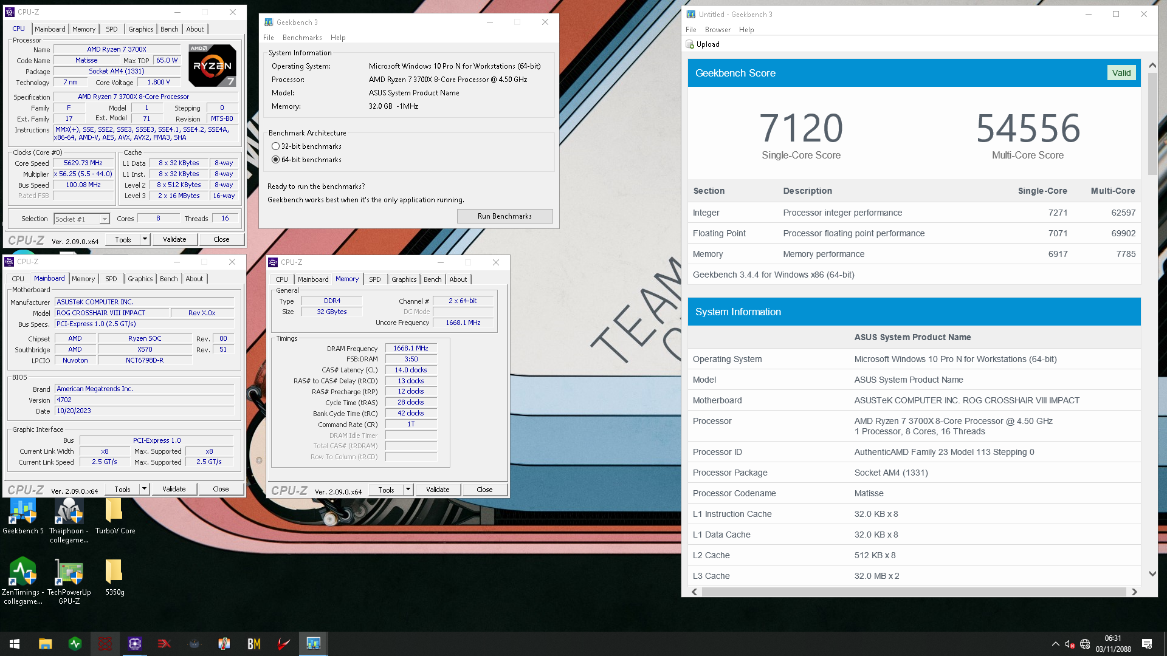1167x656 pixels.
Task: Open the Bench tab in top CPU-Z window
Action: coord(170,29)
